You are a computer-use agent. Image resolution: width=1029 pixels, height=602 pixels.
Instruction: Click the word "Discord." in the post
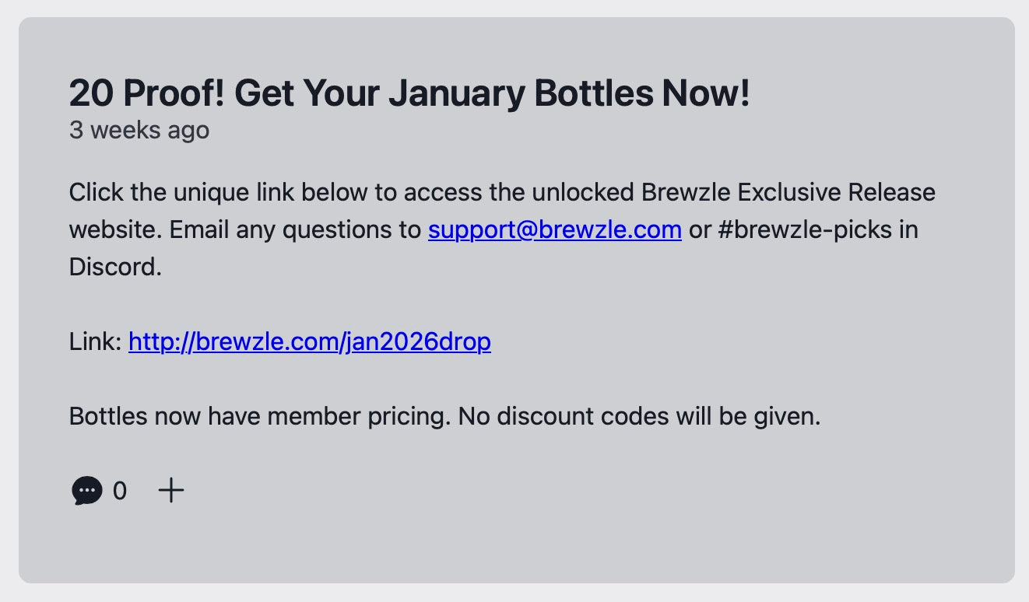pos(114,268)
